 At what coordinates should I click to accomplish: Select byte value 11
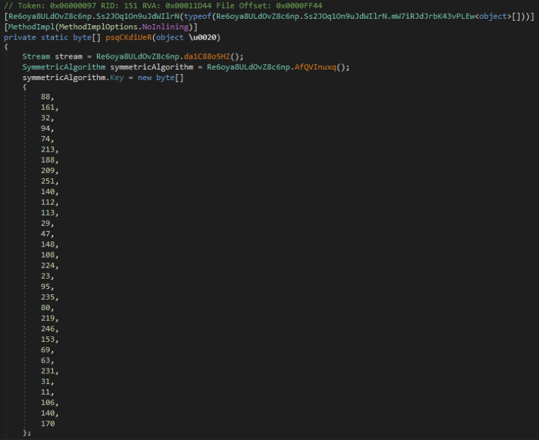click(x=46, y=392)
